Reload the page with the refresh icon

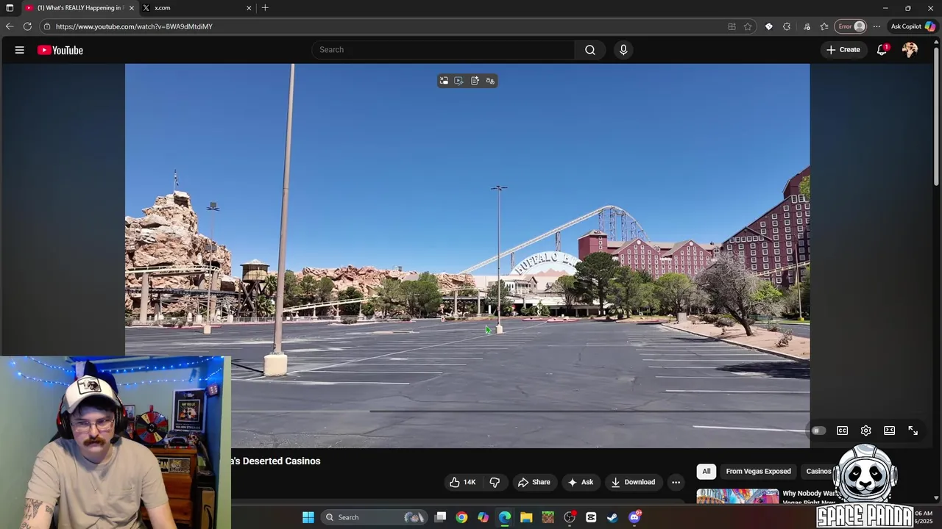click(x=27, y=26)
